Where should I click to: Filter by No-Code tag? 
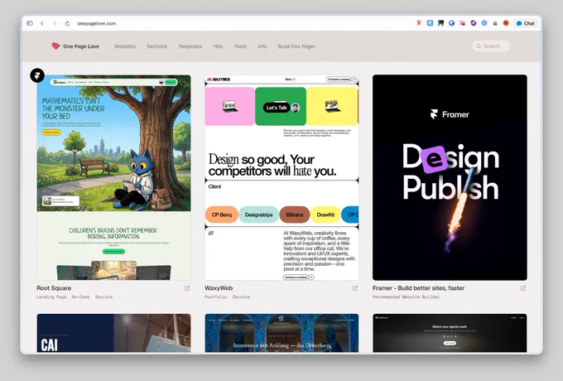click(x=81, y=297)
